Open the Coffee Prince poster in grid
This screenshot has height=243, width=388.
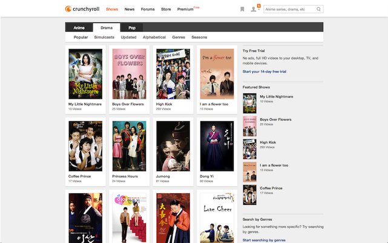[x=85, y=146]
